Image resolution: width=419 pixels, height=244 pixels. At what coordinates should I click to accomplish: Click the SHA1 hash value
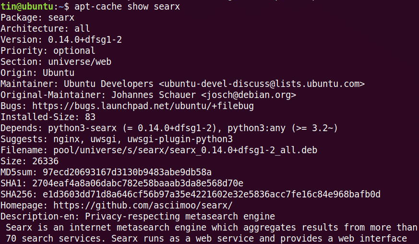[x=138, y=183]
